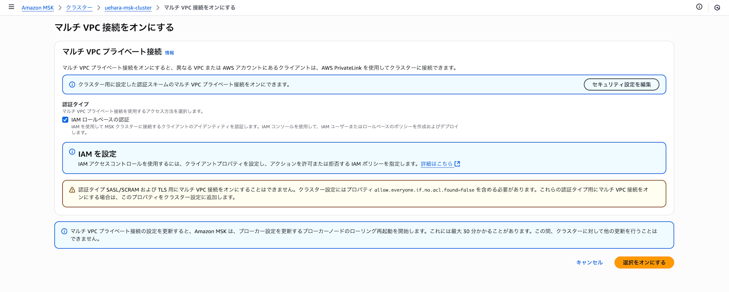The height and width of the screenshot is (292, 729).
Task: Click the breadcrumb text マルチ VPC 接続をオンにする
Action: (x=200, y=8)
